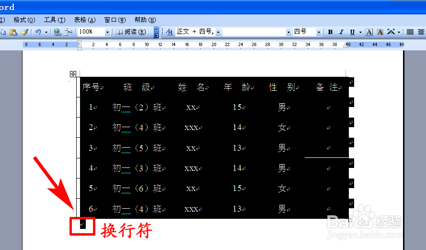Toggle the Document Map icon

click(68, 32)
